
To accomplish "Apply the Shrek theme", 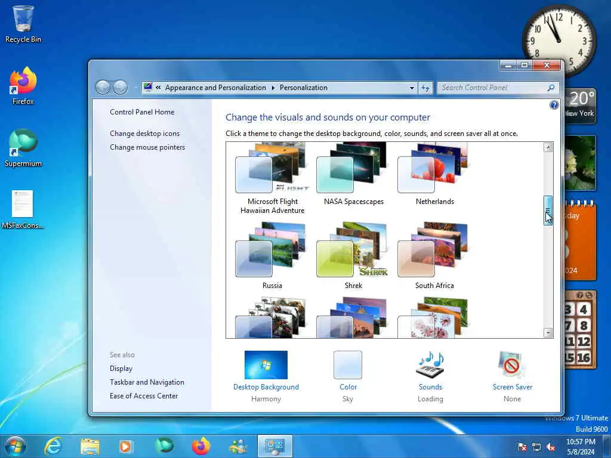I will tap(353, 255).
